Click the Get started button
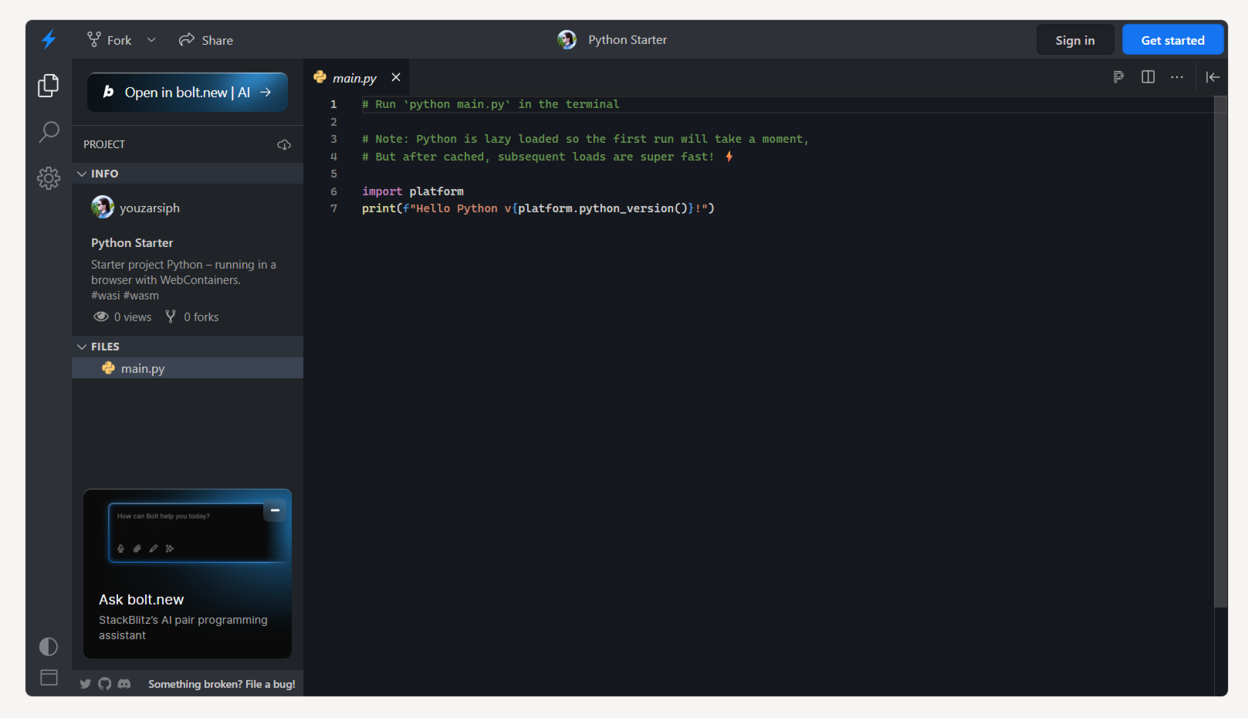Screen dimensions: 1248x718 (1172, 40)
